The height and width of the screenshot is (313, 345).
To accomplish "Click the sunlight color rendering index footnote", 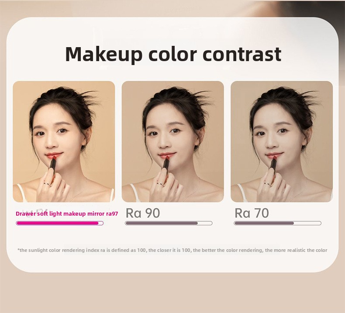I will tap(172, 250).
